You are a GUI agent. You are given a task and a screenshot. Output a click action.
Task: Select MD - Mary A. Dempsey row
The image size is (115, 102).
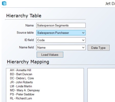pos(25,90)
